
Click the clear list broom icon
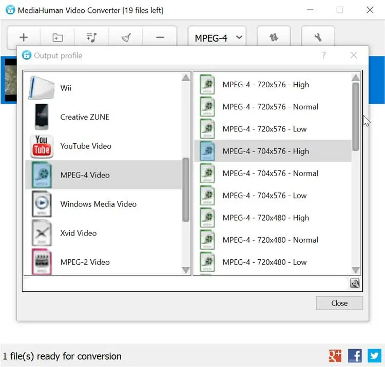tap(126, 37)
